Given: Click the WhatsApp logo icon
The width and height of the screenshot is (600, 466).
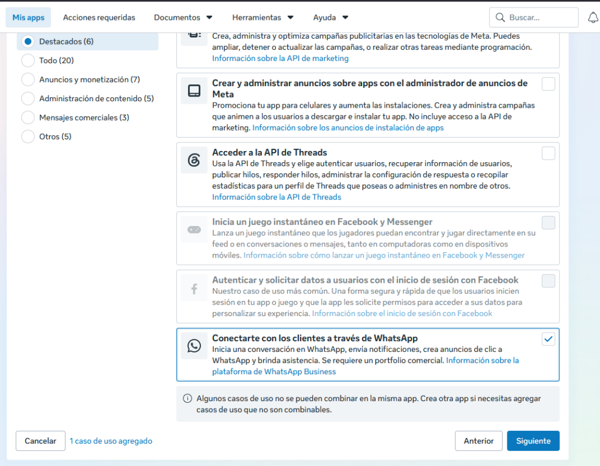Looking at the screenshot, I should pos(194,345).
